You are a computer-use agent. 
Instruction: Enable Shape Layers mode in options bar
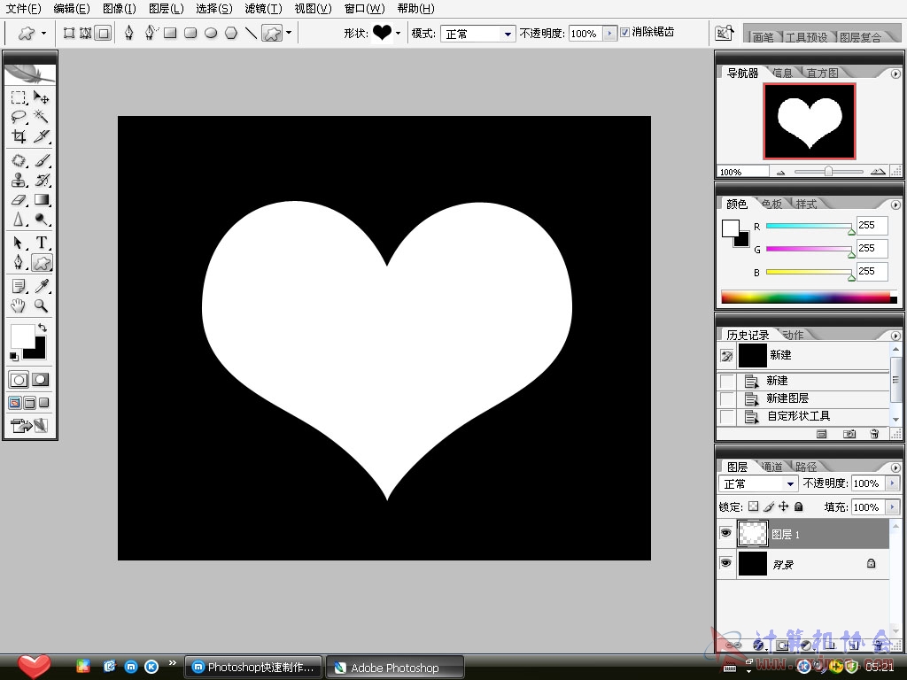pos(69,33)
